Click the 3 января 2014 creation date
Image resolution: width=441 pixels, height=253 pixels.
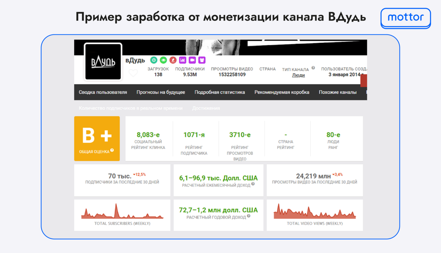point(345,75)
